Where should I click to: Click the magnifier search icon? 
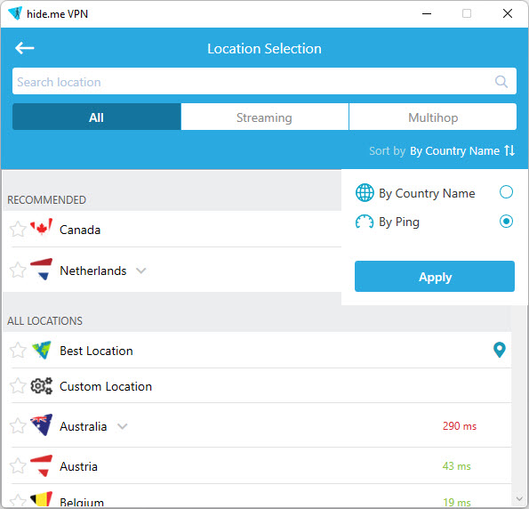pyautogui.click(x=501, y=81)
